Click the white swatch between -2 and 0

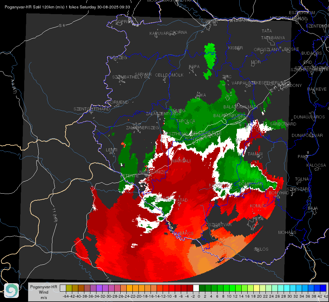click(196, 288)
